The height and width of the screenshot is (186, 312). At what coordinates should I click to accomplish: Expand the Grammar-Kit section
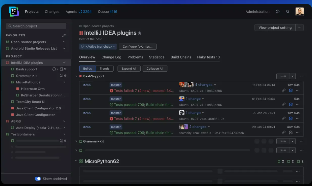pyautogui.click(x=76, y=141)
